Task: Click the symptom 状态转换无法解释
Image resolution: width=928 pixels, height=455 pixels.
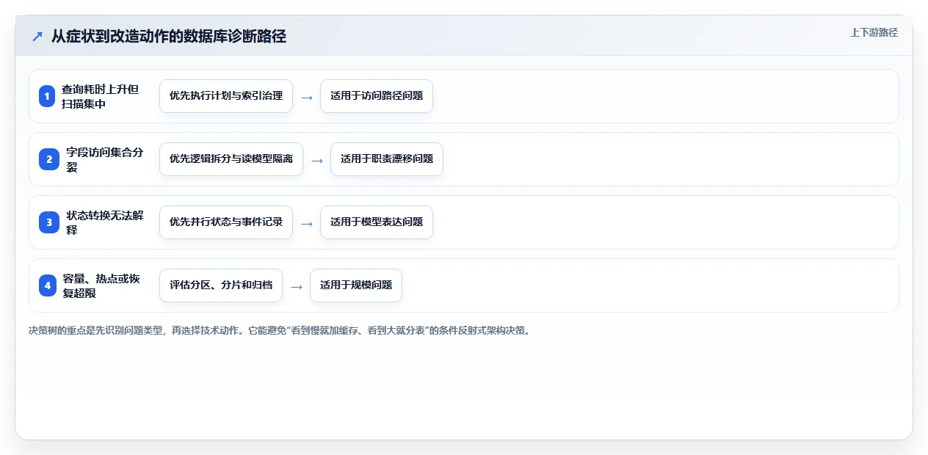Action: 105,222
